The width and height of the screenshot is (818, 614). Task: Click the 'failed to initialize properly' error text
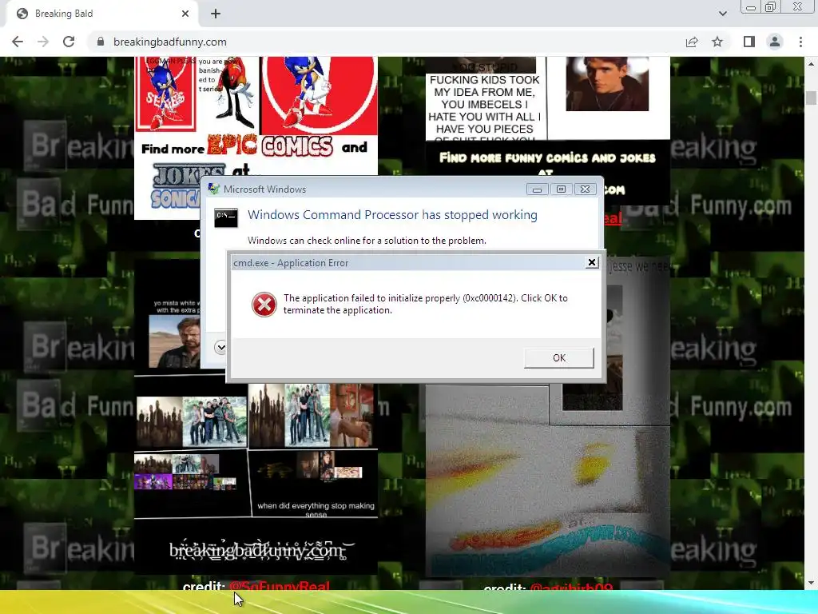coord(425,304)
